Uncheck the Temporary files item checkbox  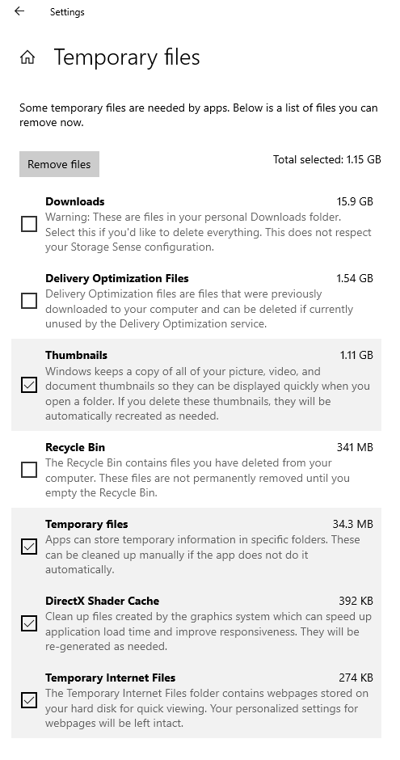pyautogui.click(x=29, y=547)
